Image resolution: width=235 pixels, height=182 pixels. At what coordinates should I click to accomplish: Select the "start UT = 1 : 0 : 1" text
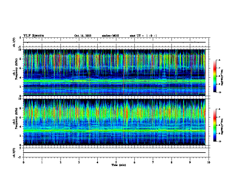tap(143, 36)
